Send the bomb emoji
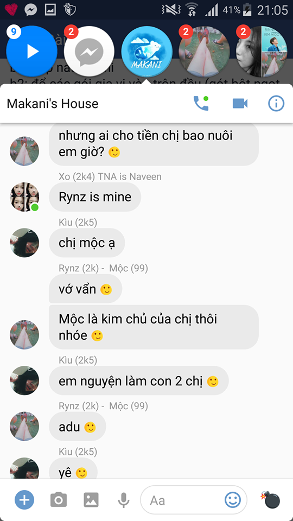The image size is (293, 521). [270, 499]
